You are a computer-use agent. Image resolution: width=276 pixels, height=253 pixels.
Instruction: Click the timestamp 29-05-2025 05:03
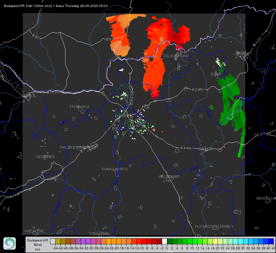click(94, 6)
